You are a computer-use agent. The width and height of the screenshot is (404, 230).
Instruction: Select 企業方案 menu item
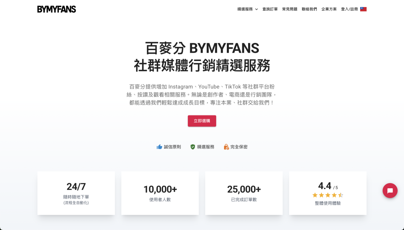pyautogui.click(x=329, y=9)
